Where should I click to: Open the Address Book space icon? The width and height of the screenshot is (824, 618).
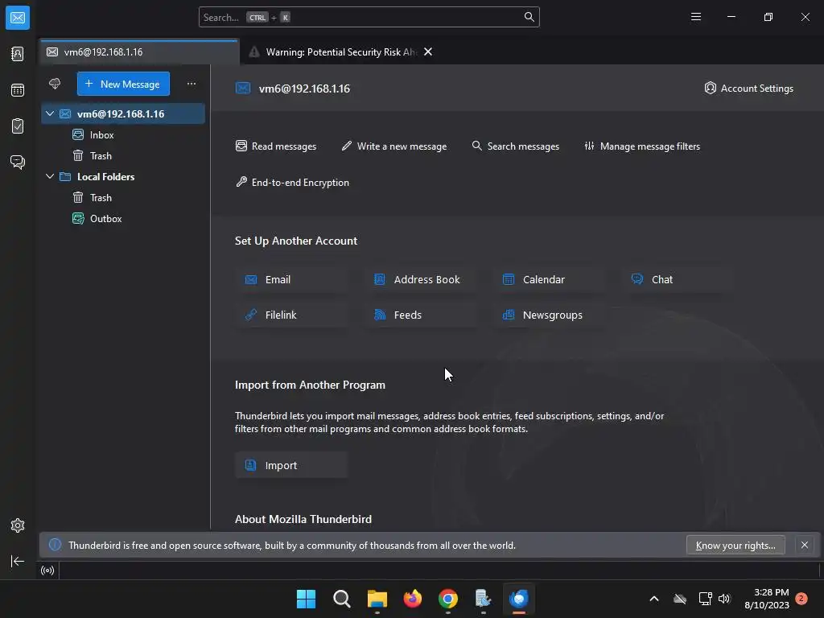(18, 54)
